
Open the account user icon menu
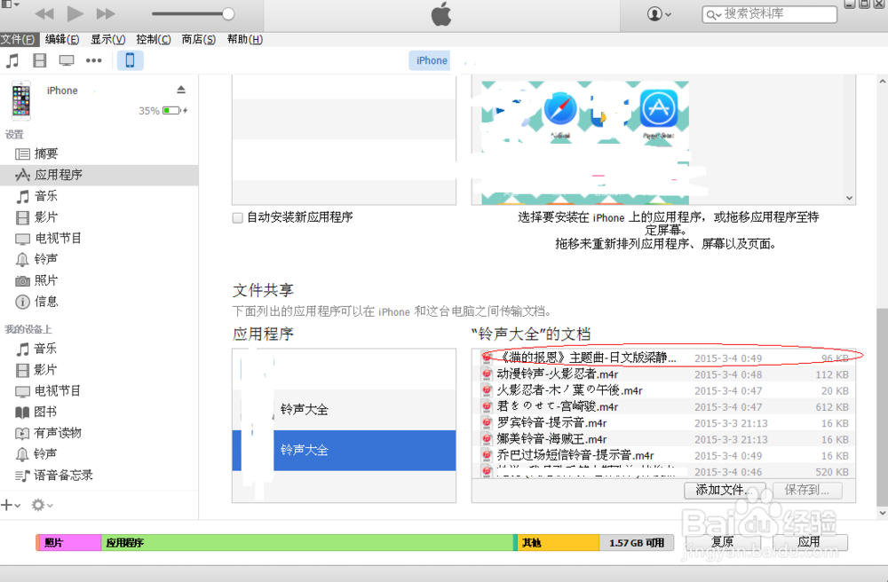659,13
